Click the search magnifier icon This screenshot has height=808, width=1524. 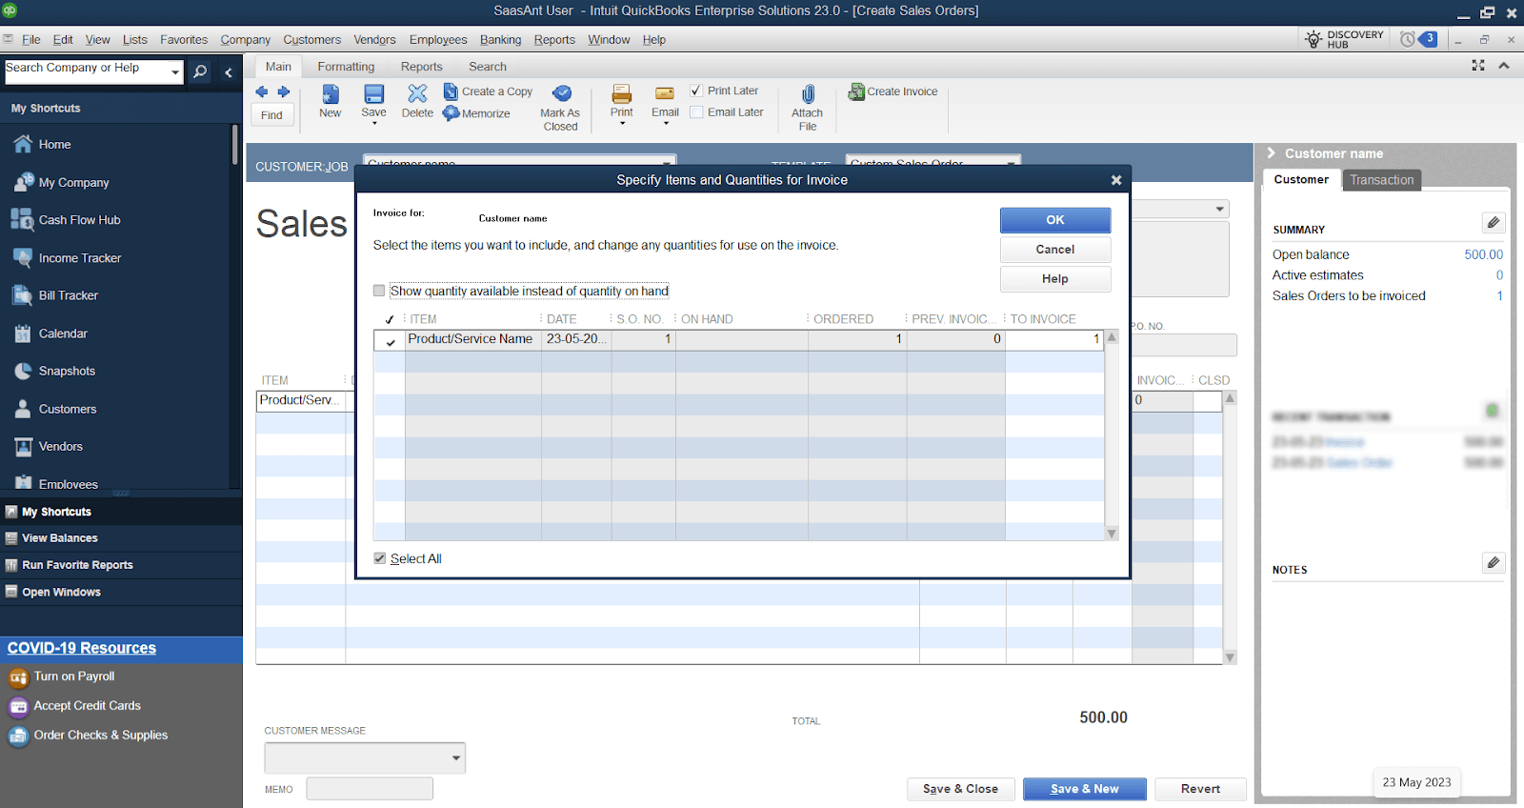200,71
